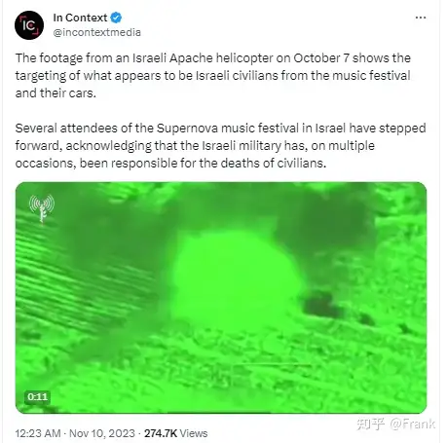Click the Zhihu @Frank watermark

pyautogui.click(x=395, y=424)
